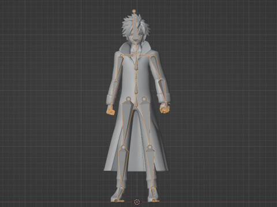
Task: Click the knee joint on screen right
Action: (150, 147)
